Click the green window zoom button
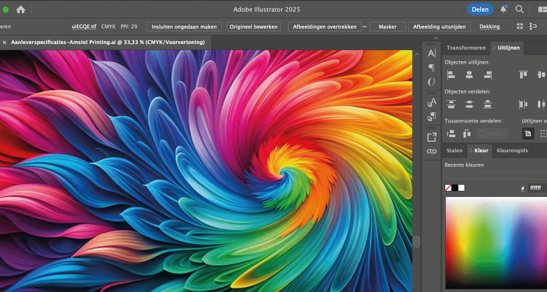The width and height of the screenshot is (547, 292). [5, 10]
